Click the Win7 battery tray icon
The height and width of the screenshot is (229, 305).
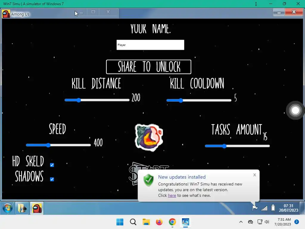pos(273,208)
